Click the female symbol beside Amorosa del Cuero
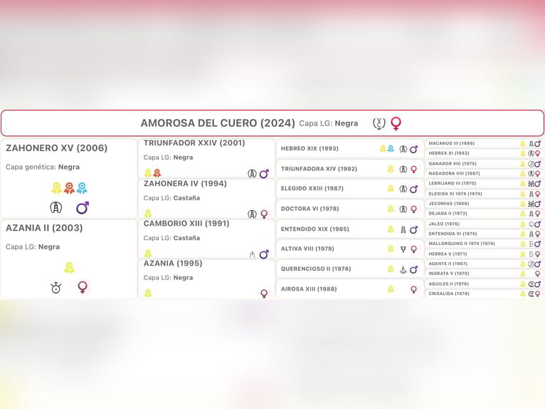 tap(396, 123)
